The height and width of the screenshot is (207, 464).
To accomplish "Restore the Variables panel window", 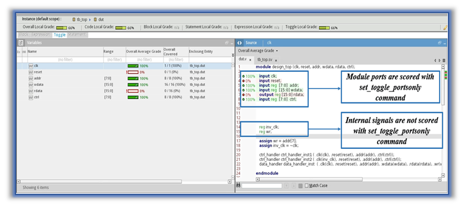I will tap(227, 43).
